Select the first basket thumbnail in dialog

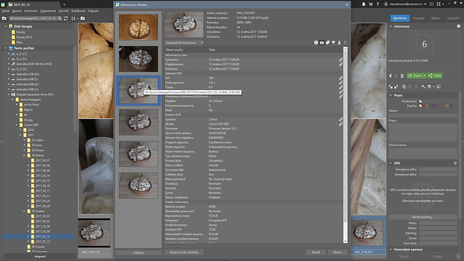138,27
